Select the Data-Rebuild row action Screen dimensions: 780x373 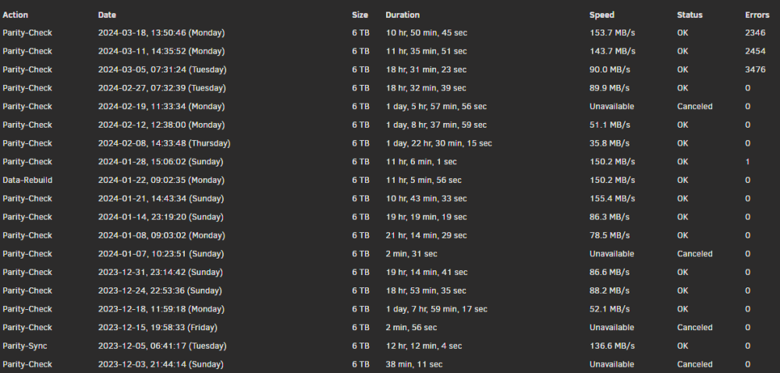27,181
